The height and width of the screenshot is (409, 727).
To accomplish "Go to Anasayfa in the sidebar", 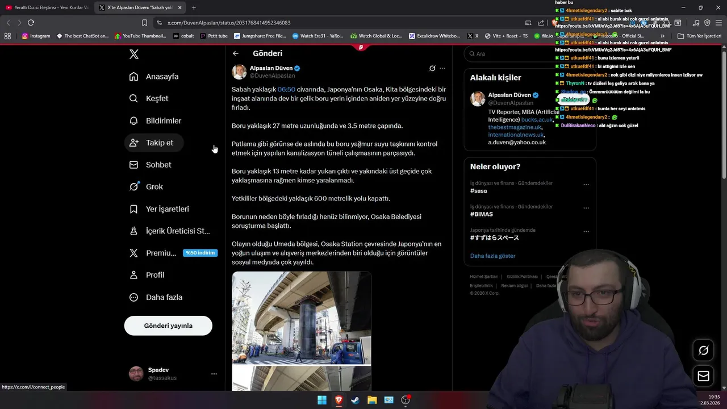I will pyautogui.click(x=154, y=77).
